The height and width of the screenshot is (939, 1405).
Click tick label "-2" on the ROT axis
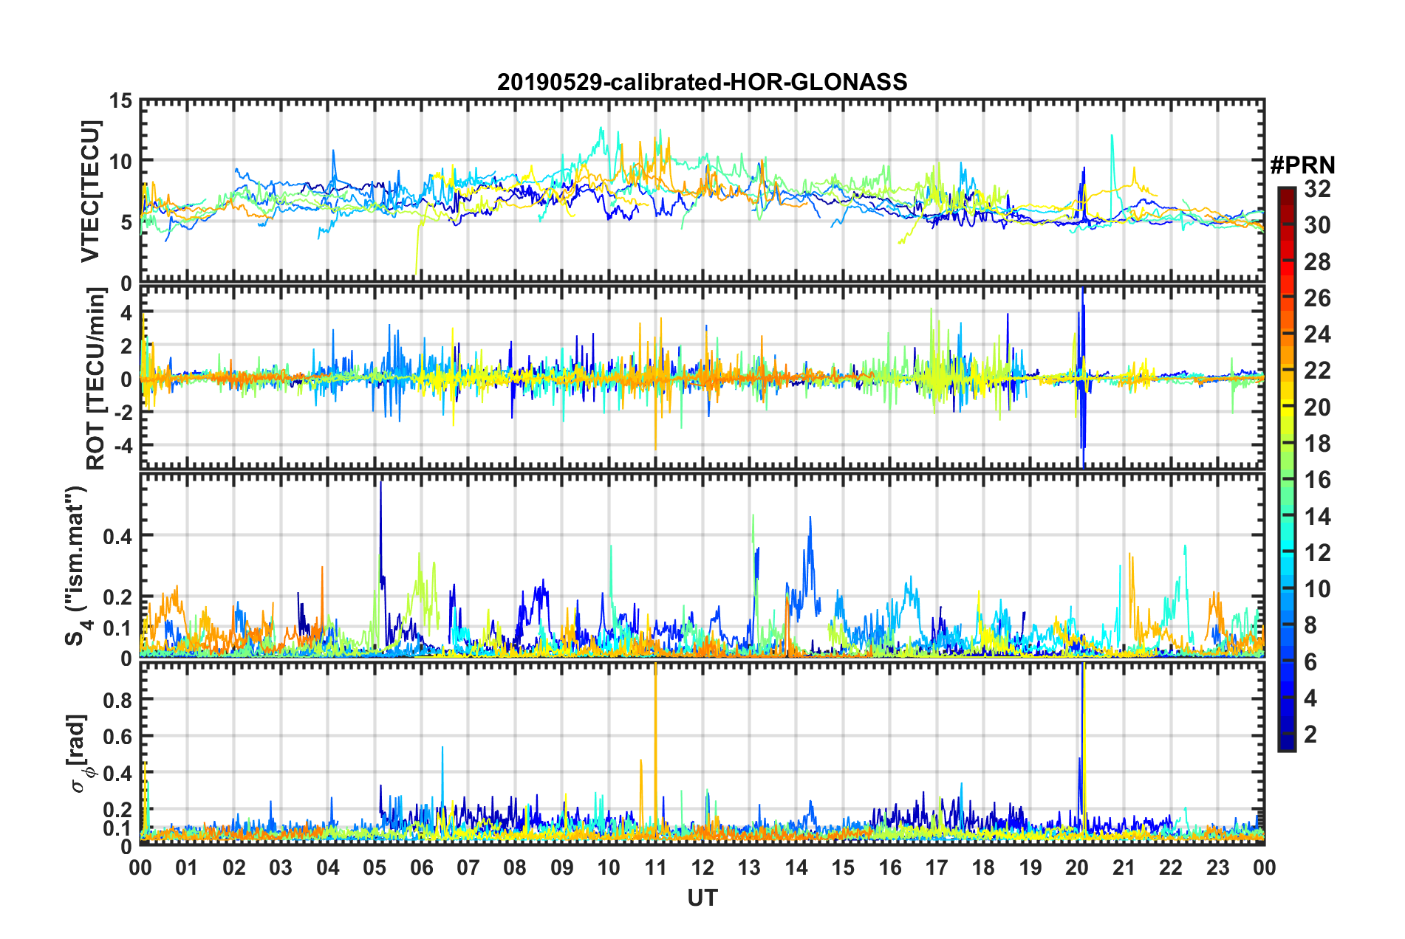[123, 413]
